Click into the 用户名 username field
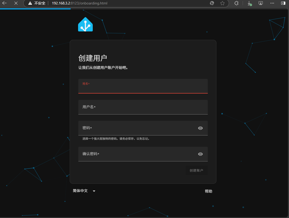 point(143,107)
